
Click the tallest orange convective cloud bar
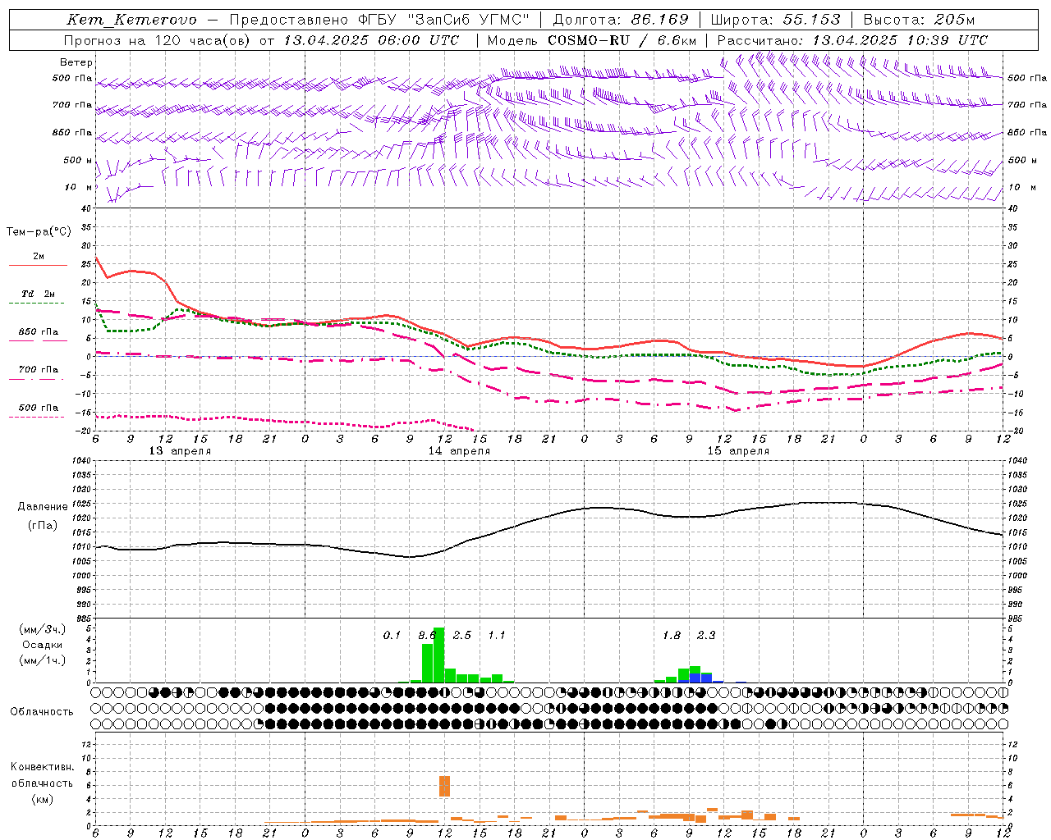point(445,786)
